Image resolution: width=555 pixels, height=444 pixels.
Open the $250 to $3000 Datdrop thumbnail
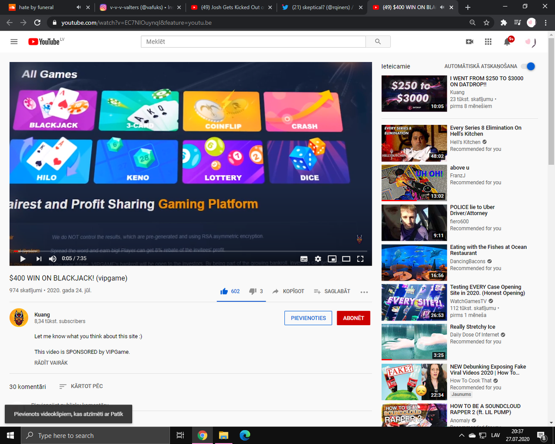coord(413,93)
